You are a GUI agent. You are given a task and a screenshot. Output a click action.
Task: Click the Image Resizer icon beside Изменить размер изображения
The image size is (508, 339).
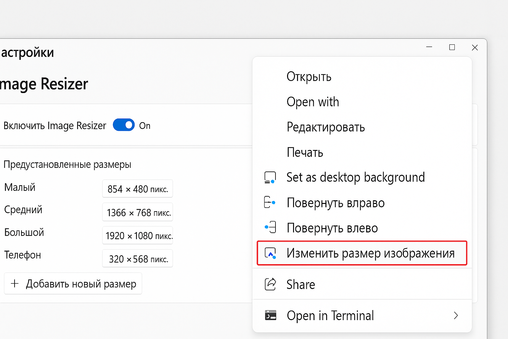point(270,253)
